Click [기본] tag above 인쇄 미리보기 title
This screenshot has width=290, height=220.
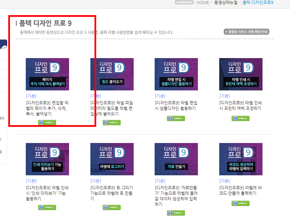click(31, 181)
